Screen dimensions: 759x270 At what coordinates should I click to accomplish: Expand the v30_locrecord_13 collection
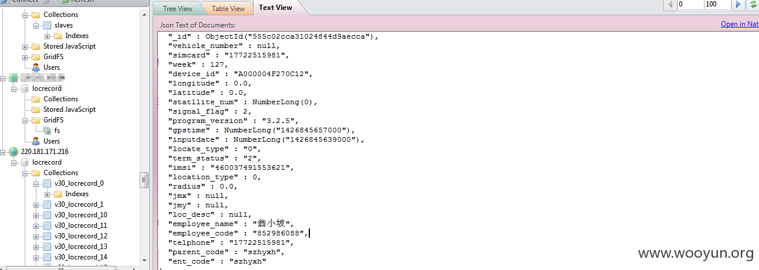(36, 247)
